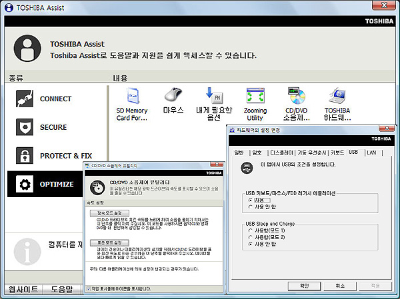
Task: Switch to the 암호 tab
Action: point(257,152)
